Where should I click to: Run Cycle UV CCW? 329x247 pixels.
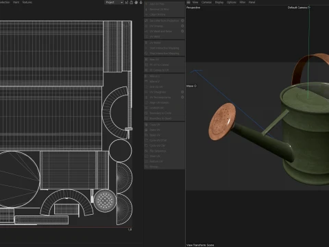click(x=164, y=140)
